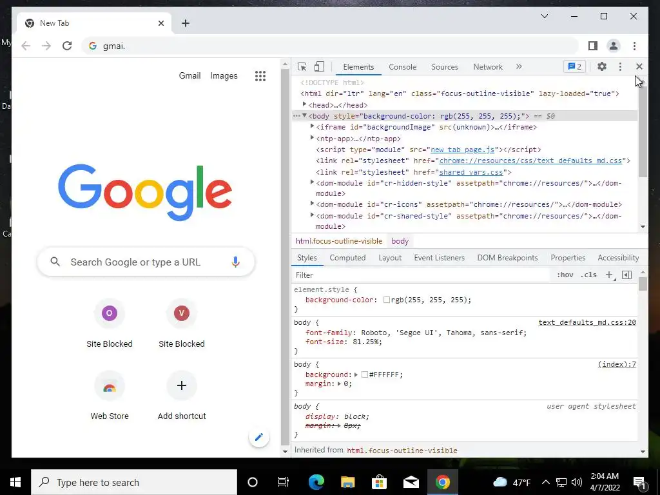Close the DevTools panel
The height and width of the screenshot is (495, 660).
tap(639, 66)
